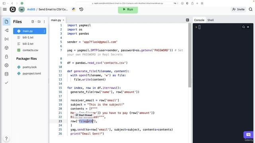
Task: Click the console prompt input
Action: [199, 27]
